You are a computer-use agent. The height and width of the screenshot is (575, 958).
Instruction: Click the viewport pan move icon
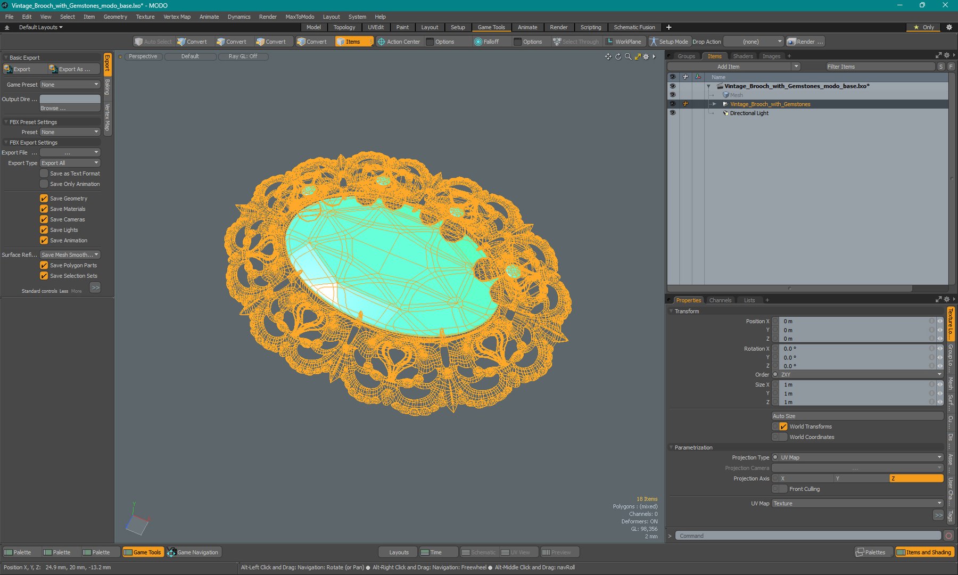[608, 56]
